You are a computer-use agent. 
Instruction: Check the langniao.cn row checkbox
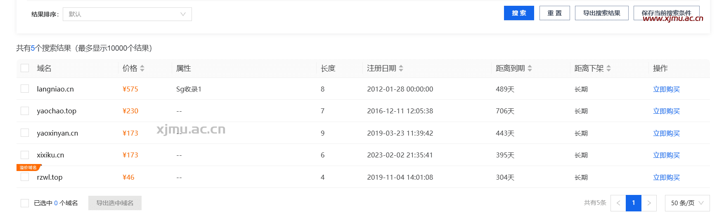(25, 89)
